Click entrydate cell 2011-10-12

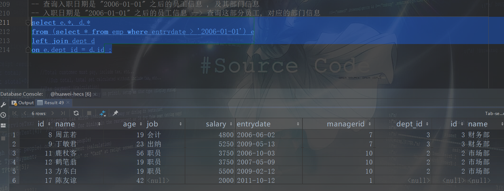(x=256, y=181)
